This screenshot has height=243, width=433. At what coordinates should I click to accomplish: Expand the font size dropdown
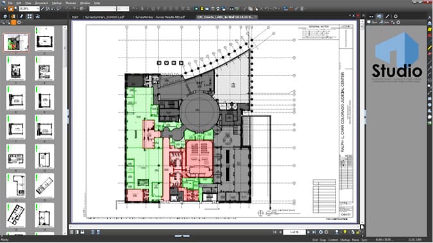(x=123, y=9)
